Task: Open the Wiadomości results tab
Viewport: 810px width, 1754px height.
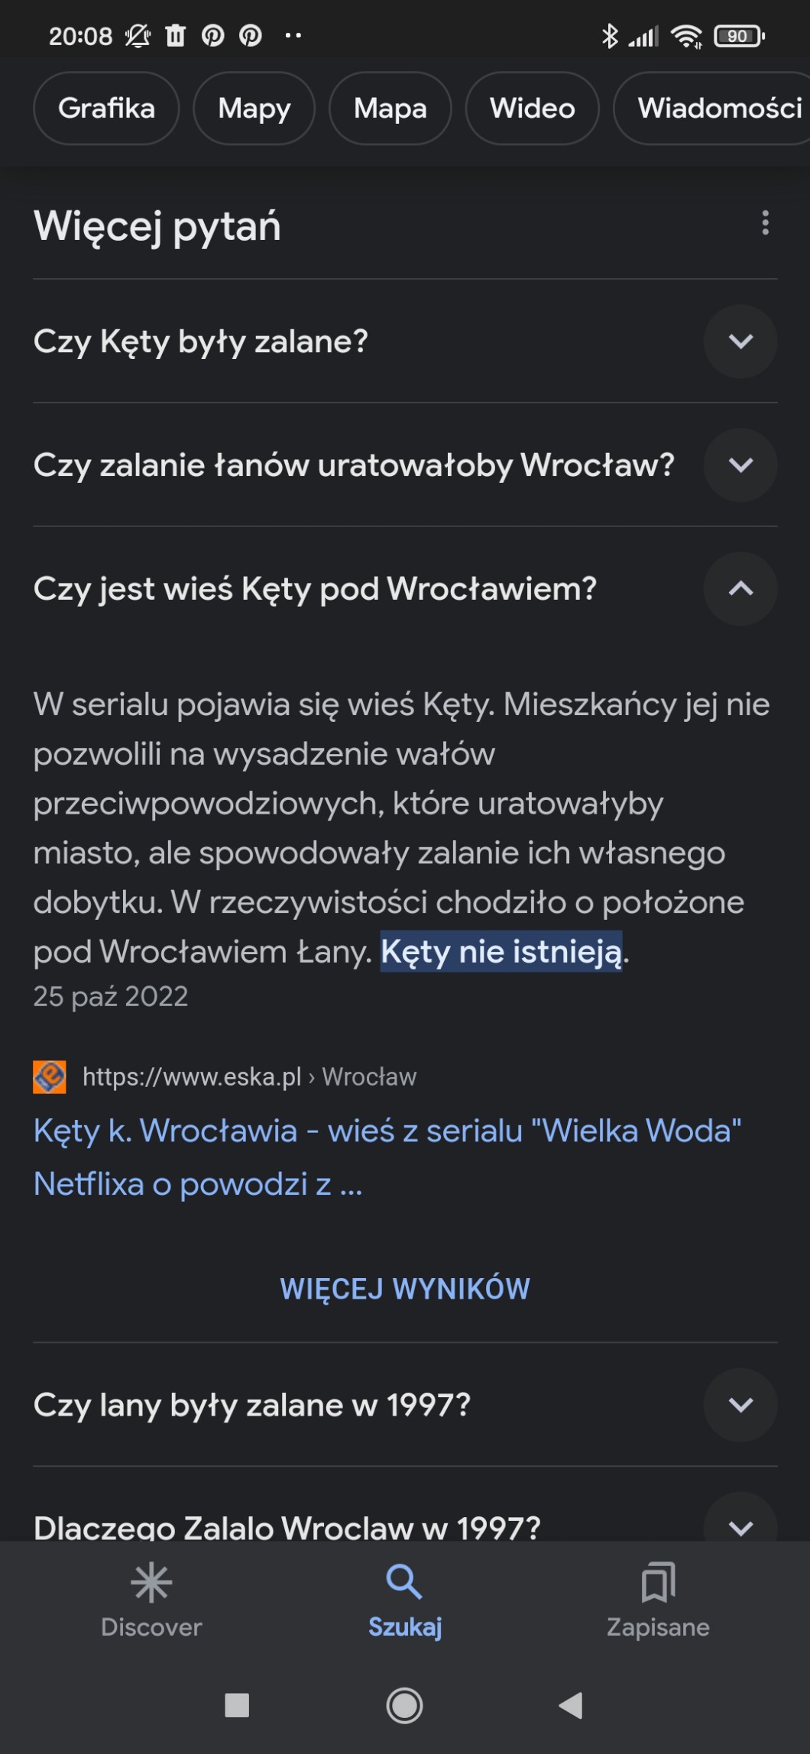Action: coord(718,108)
